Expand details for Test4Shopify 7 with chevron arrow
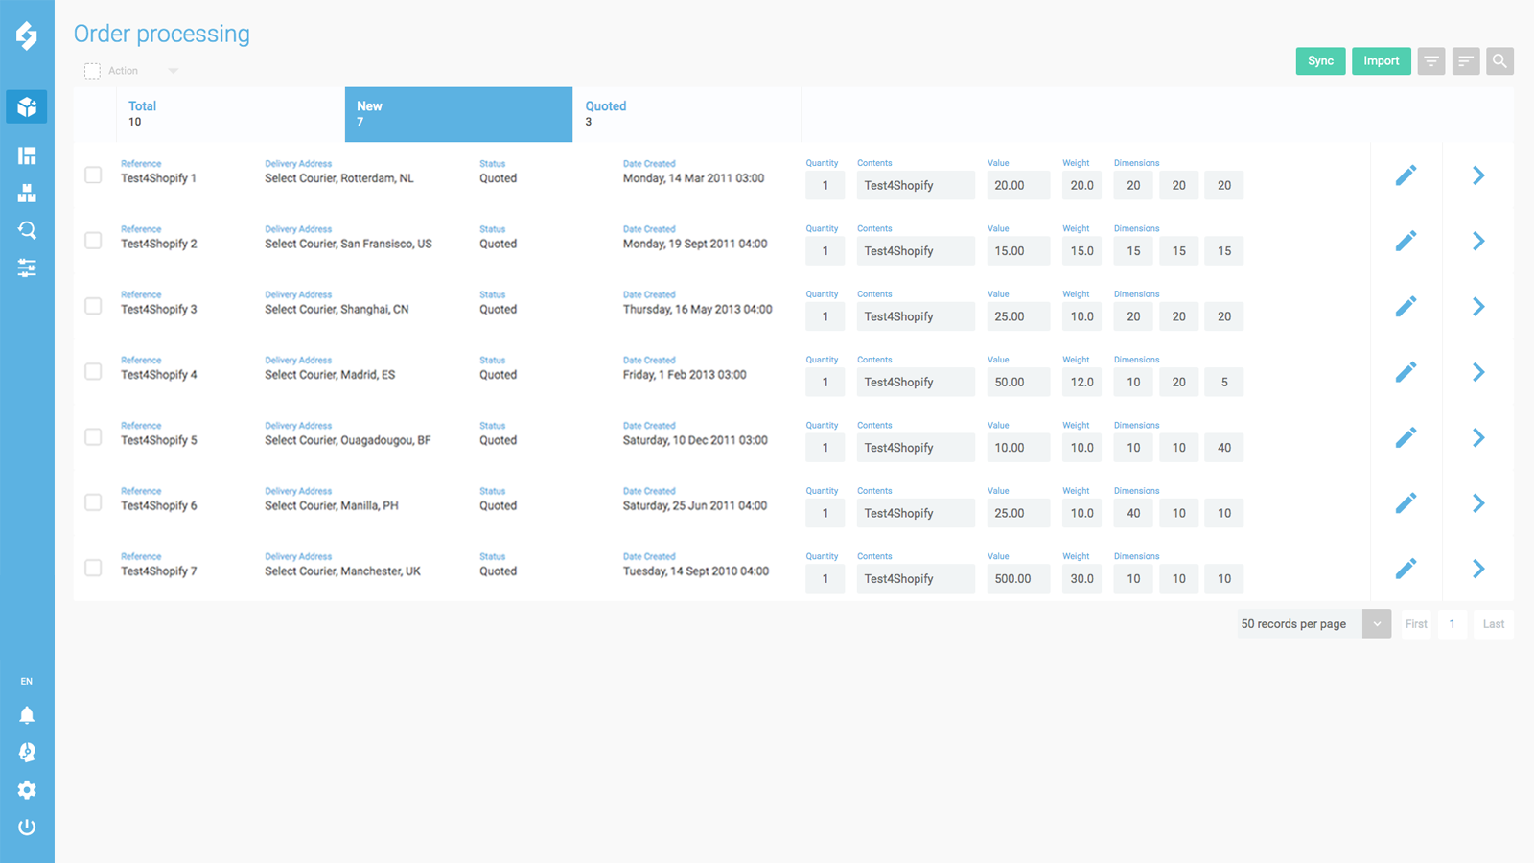1534x863 pixels. [x=1476, y=569]
